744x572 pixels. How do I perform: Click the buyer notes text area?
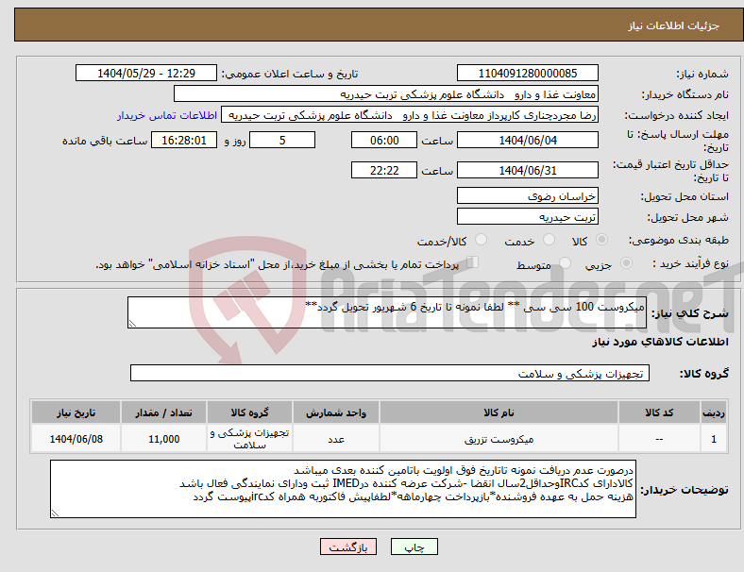[343, 489]
